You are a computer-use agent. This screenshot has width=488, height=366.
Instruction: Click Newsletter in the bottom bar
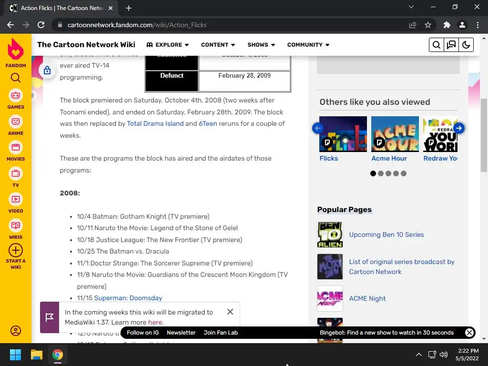tap(181, 332)
